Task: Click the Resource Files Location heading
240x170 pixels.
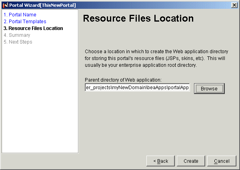Action: [138, 18]
